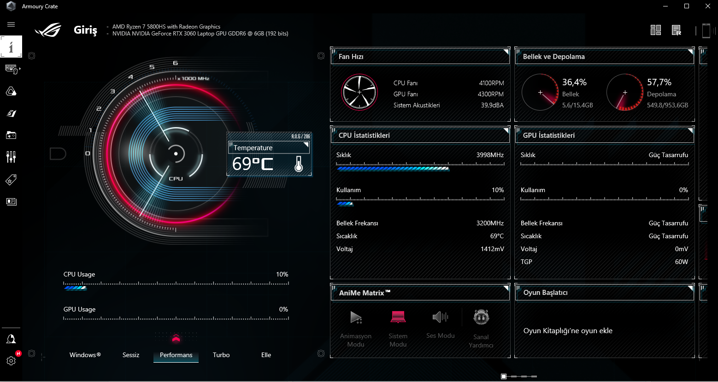
Task: Expand the GPU İstatistikleri panel corner arrow
Action: tap(690, 130)
